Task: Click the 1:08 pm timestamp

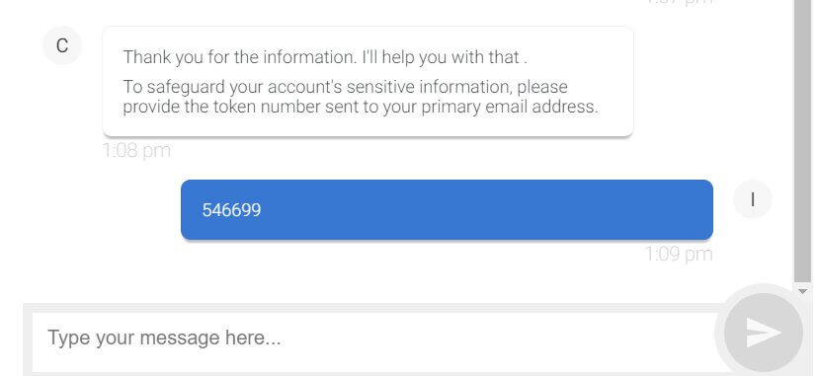Action: click(136, 151)
